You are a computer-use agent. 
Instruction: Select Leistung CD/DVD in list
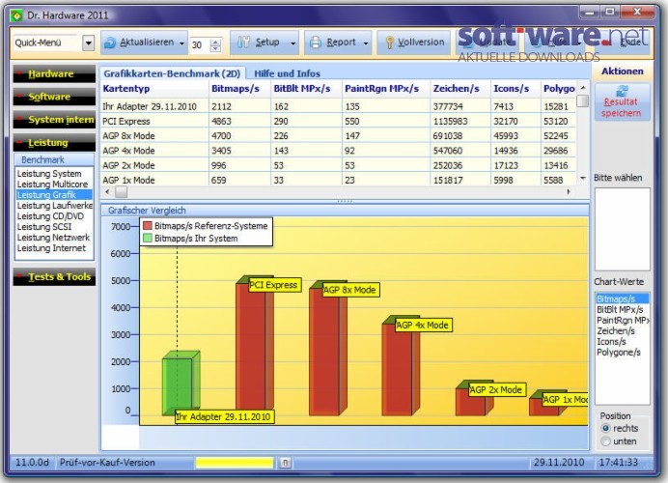tap(54, 216)
